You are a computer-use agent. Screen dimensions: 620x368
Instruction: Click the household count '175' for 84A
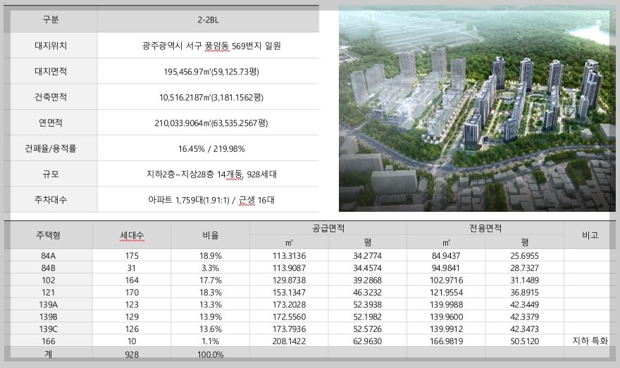132,255
